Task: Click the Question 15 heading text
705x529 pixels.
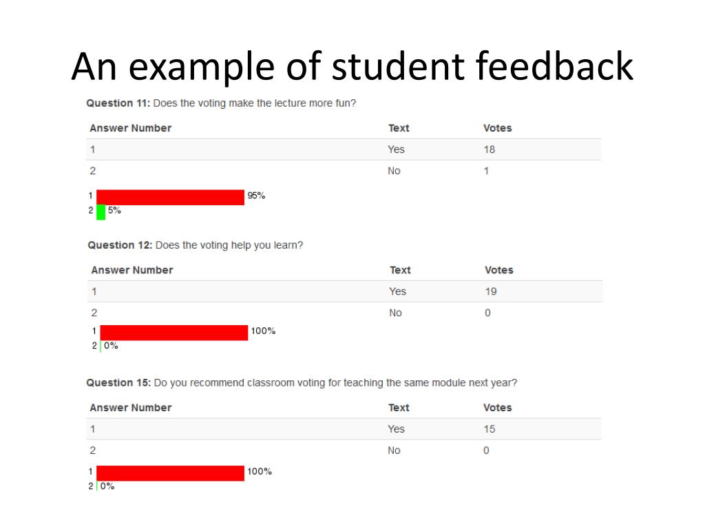Action: click(302, 383)
